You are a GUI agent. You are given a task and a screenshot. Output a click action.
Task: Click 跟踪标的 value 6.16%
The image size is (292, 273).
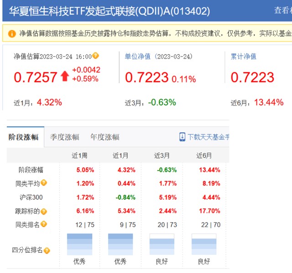pos(85,211)
